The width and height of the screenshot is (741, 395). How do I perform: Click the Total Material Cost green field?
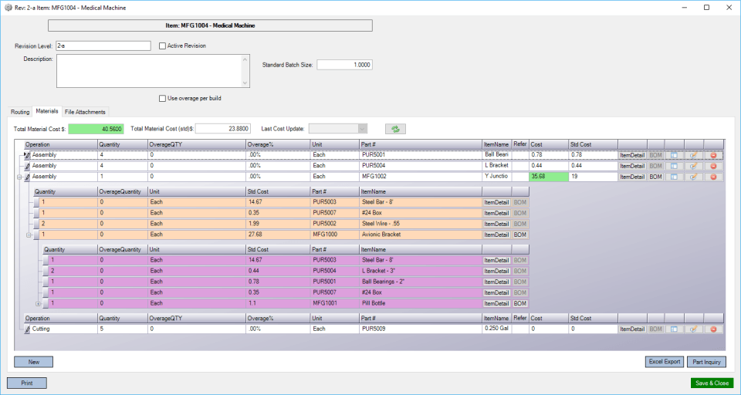(x=96, y=129)
